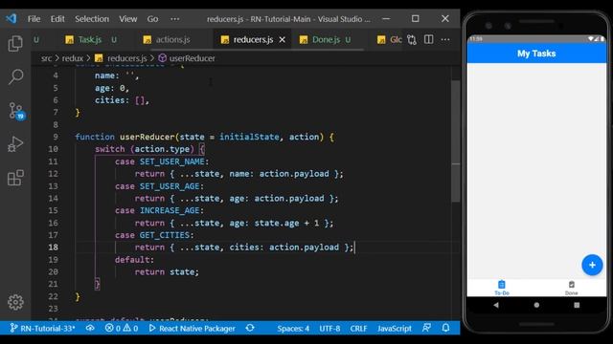The height and width of the screenshot is (344, 613).
Task: Click 'My Tasks' header in emulator
Action: pos(536,54)
